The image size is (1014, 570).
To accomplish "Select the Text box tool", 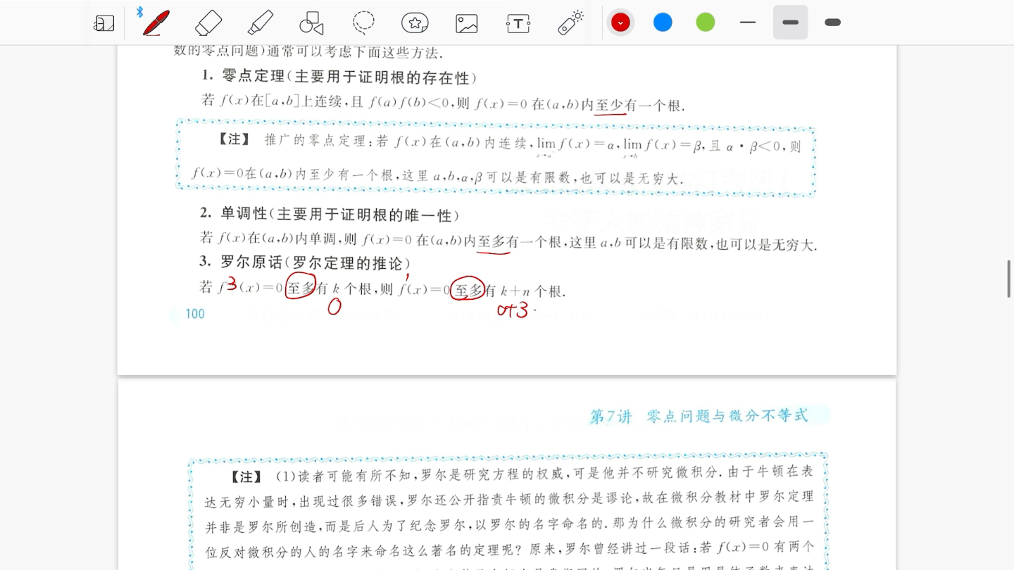I will pyautogui.click(x=518, y=23).
